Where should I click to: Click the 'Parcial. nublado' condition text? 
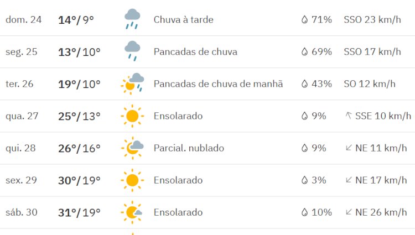pos(189,148)
